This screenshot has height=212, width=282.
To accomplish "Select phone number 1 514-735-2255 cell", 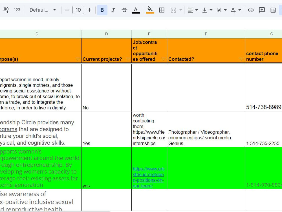I will (263, 129).
